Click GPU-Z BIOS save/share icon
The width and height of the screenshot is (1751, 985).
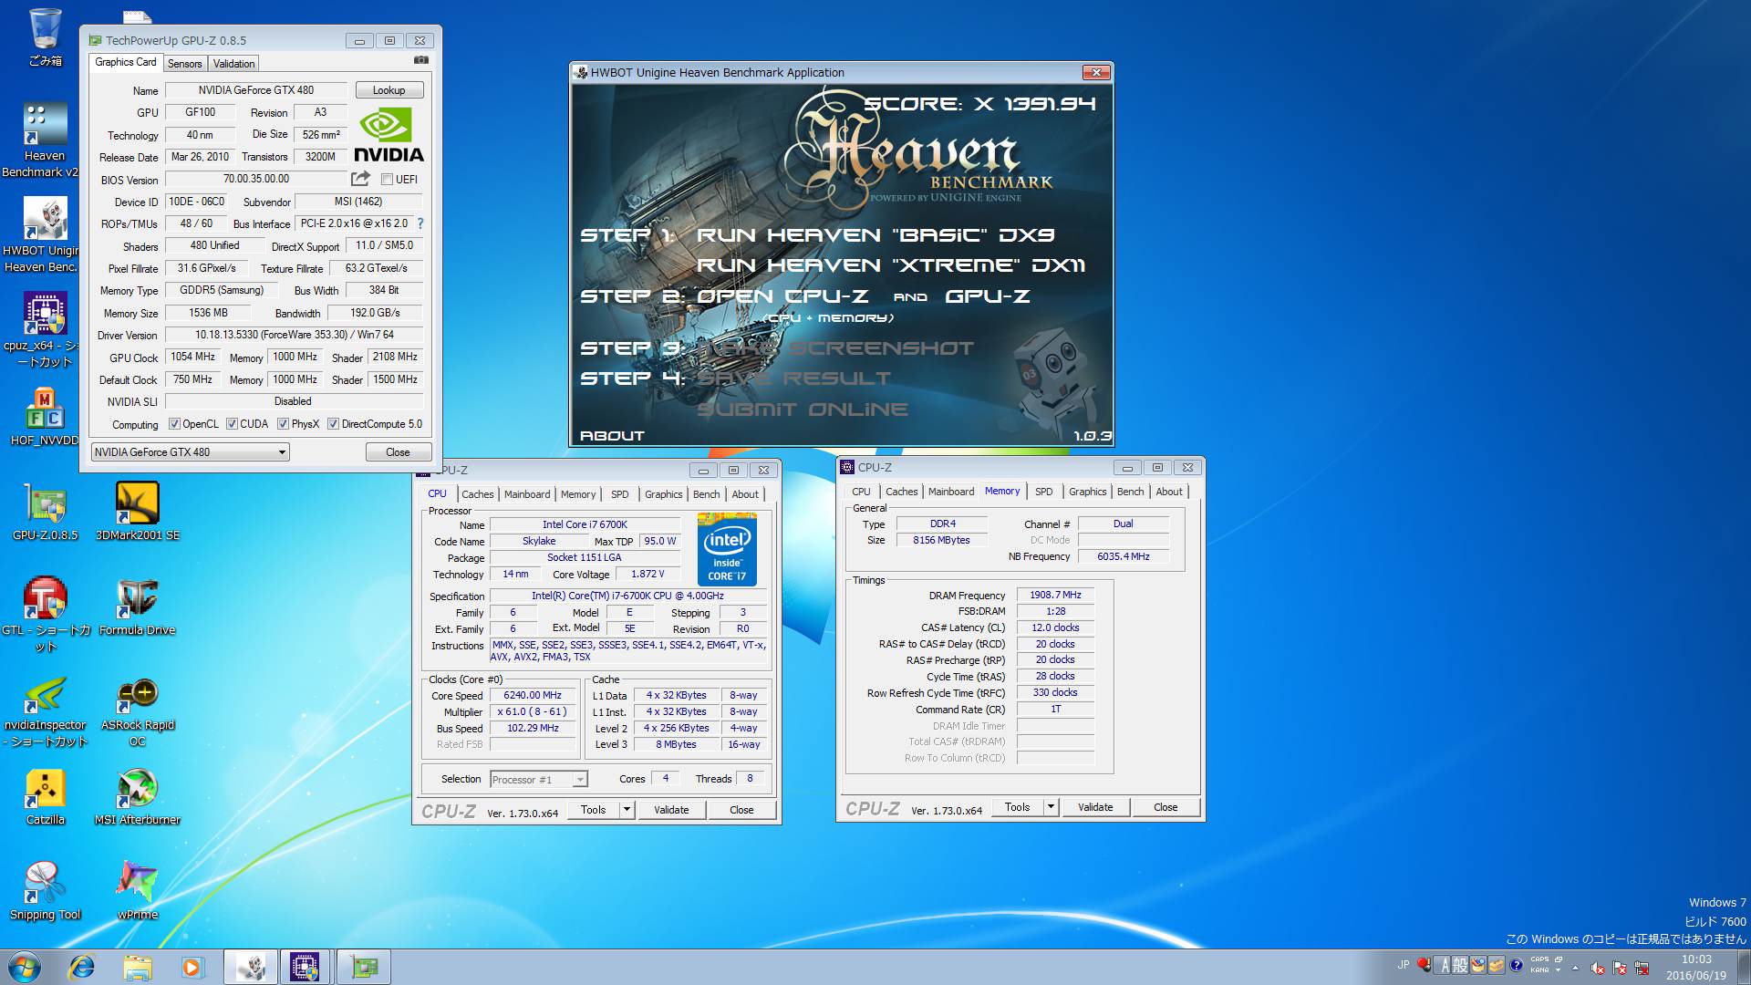point(361,179)
